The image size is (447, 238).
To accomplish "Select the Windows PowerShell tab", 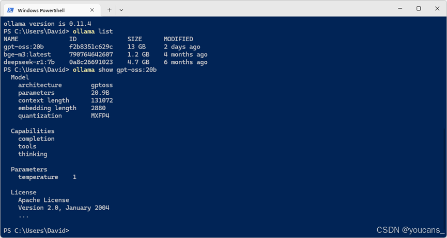I will coord(52,10).
